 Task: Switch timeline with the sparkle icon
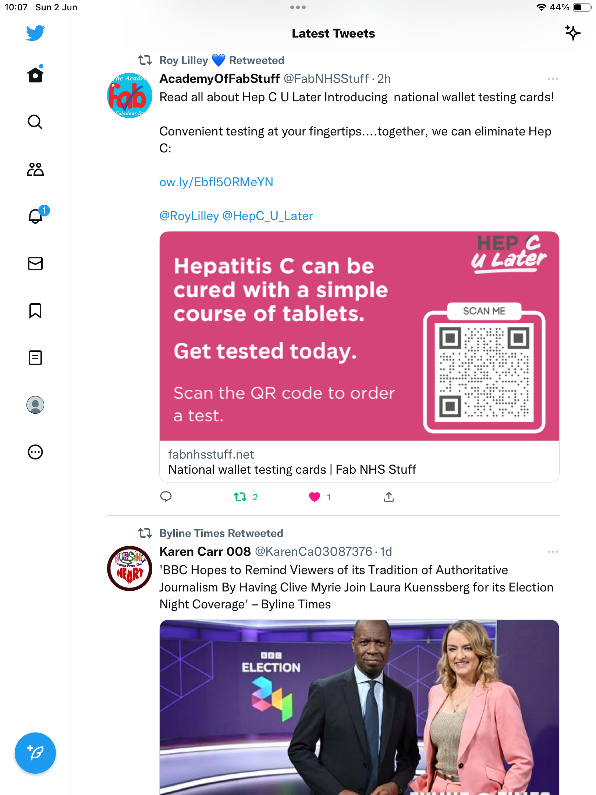click(x=572, y=33)
